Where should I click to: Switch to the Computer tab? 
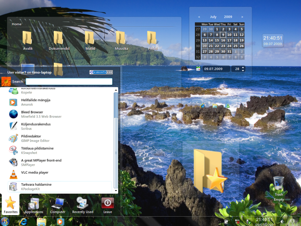tap(58, 205)
